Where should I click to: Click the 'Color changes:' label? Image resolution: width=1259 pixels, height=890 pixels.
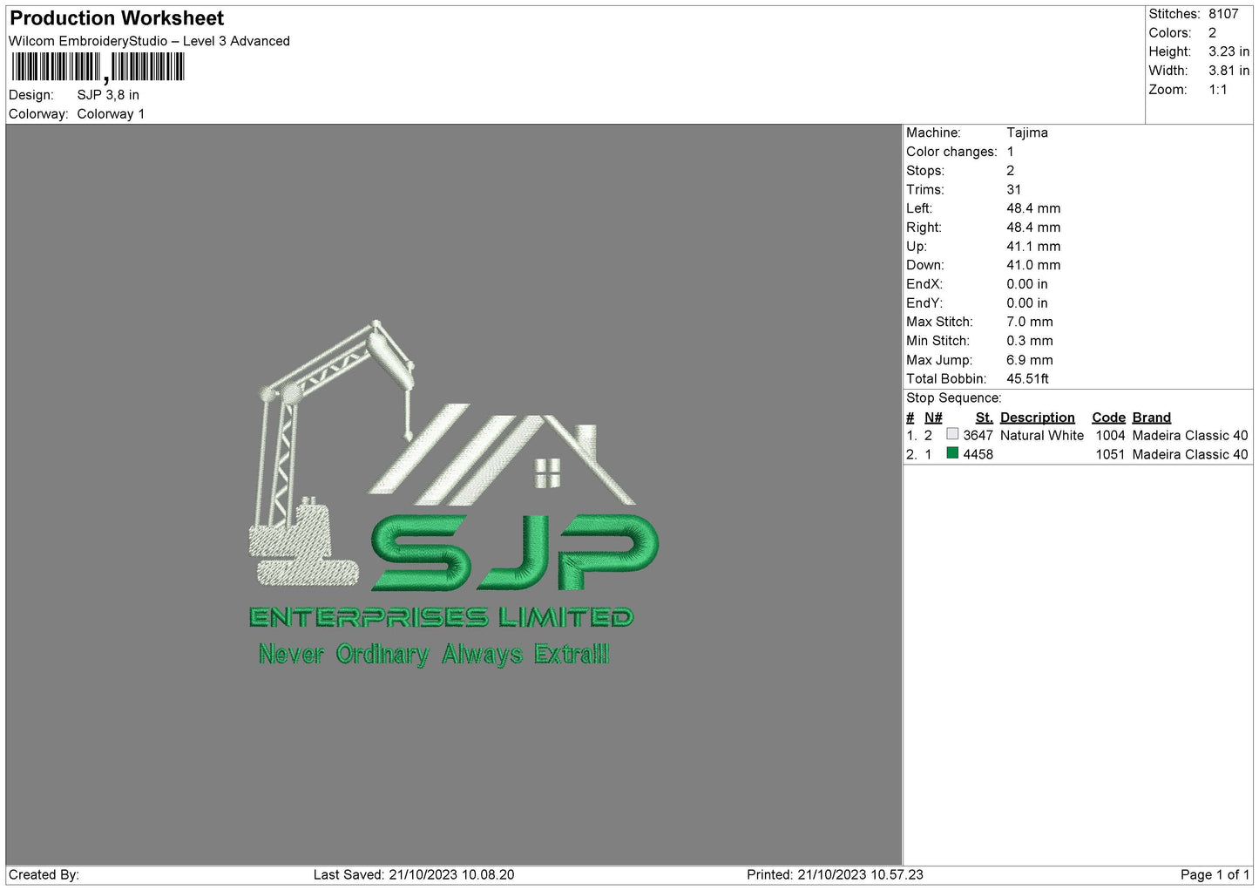coord(951,152)
